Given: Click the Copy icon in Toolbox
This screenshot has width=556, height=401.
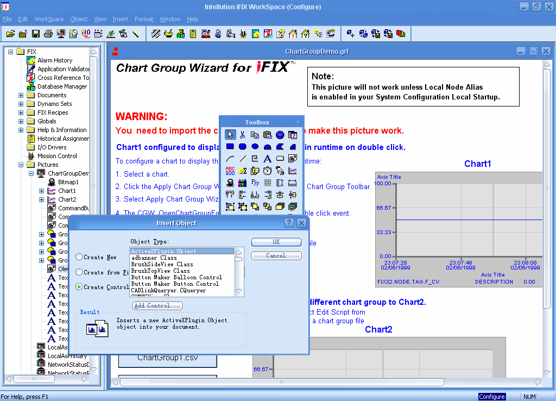Looking at the screenshot, I should 255,135.
